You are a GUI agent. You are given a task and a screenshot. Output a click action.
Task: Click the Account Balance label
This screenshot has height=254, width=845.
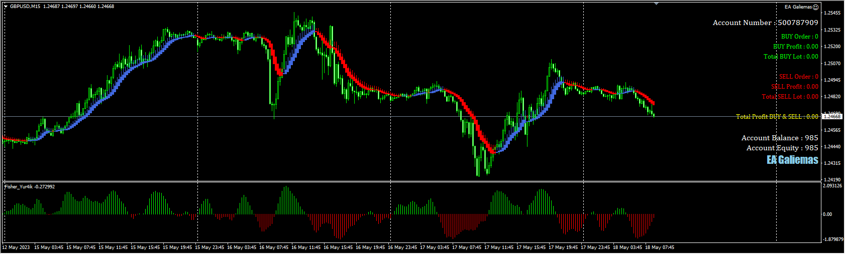(780, 138)
